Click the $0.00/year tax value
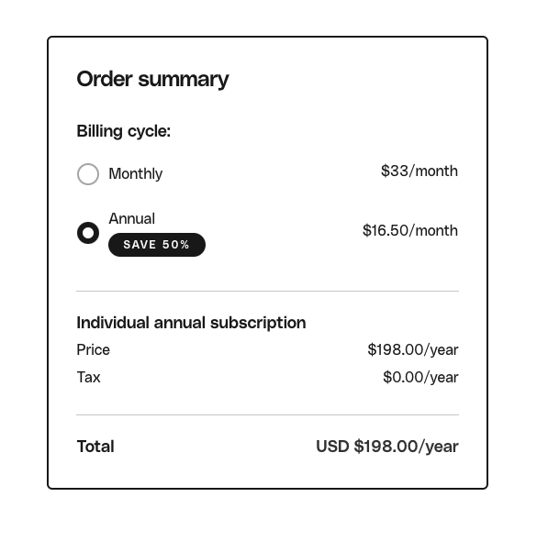The image size is (548, 541). (420, 377)
